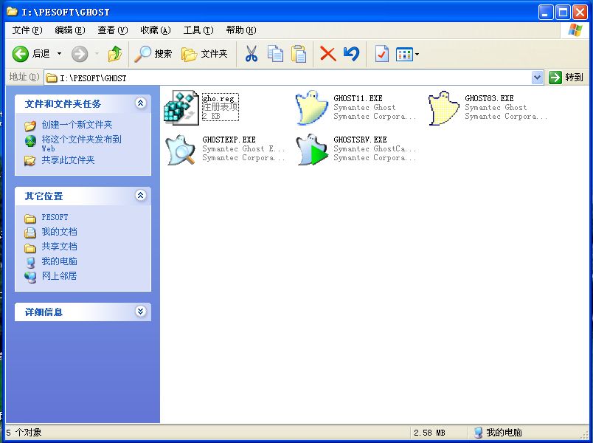593x443 pixels.
Task: Click the GHOSTEXP.EXE file name
Action: click(x=229, y=140)
